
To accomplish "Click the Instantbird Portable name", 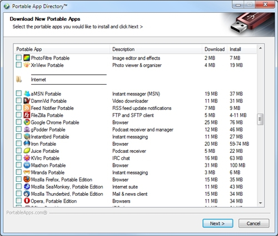I will click(50, 137).
